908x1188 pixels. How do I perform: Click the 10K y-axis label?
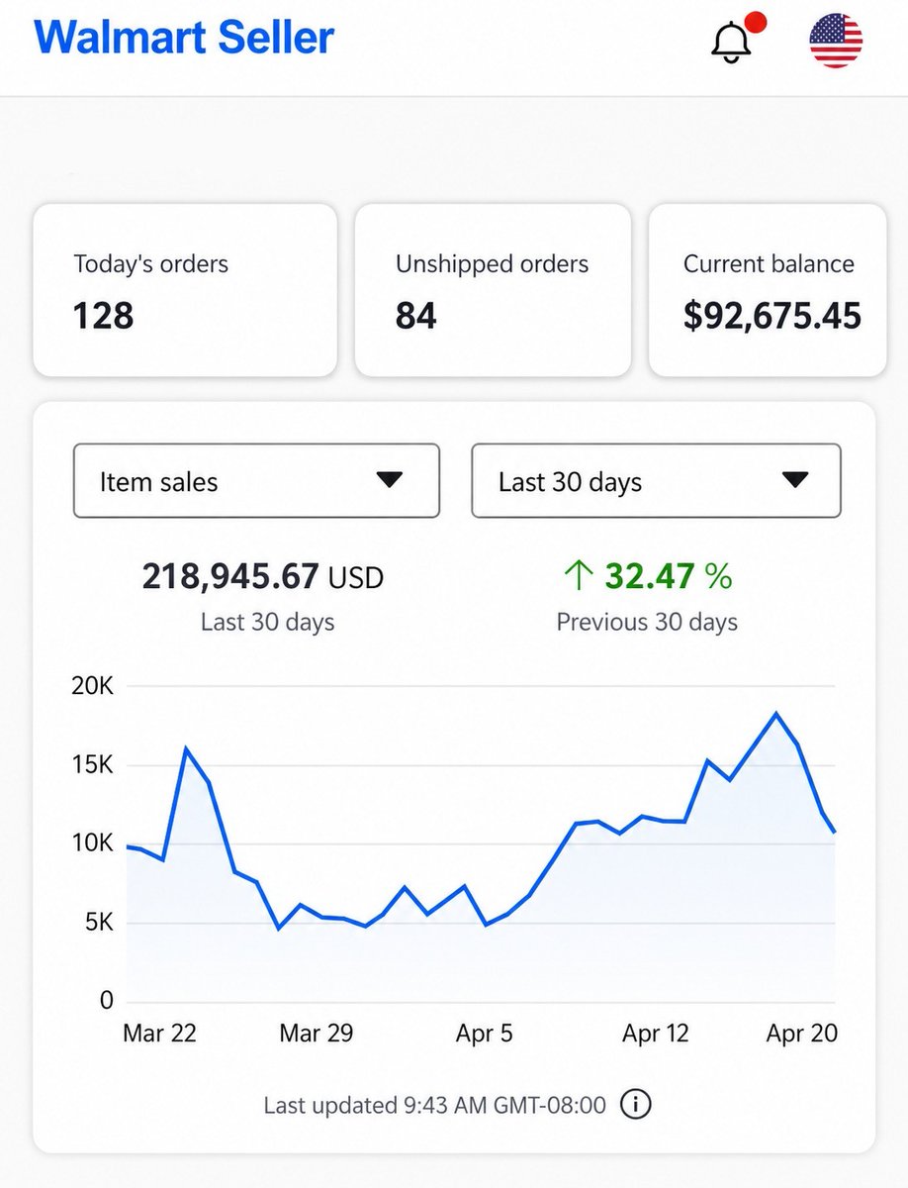click(93, 843)
